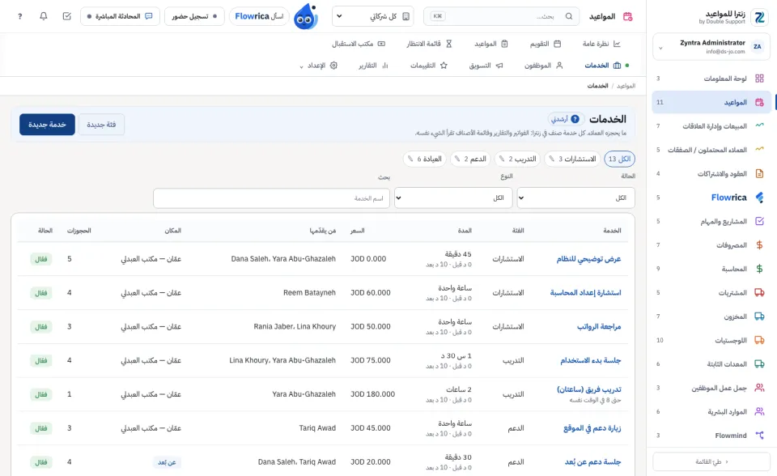The image size is (777, 476).
Task: Switch to مكتب الاستقبال tab
Action: click(x=359, y=44)
